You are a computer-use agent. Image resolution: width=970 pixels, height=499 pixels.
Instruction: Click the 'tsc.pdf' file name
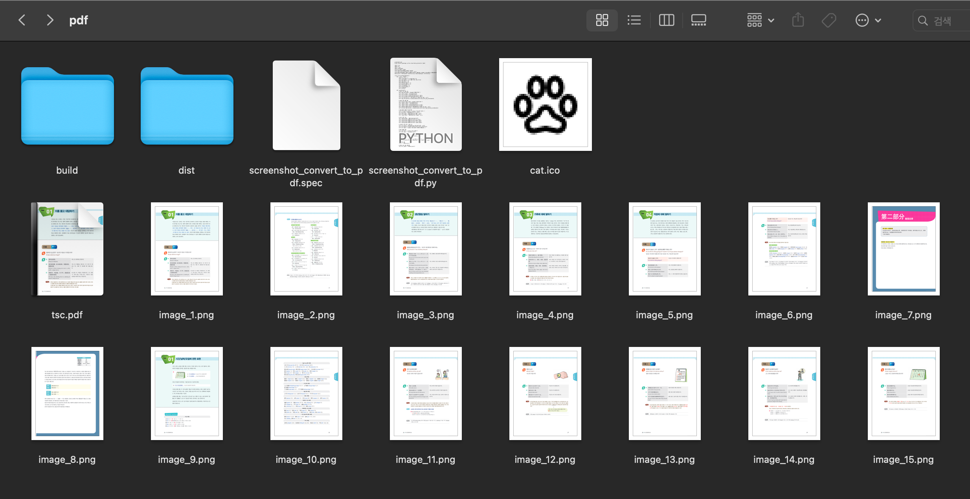pos(67,315)
